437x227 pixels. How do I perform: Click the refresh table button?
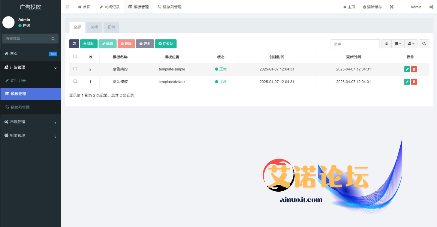(x=74, y=44)
